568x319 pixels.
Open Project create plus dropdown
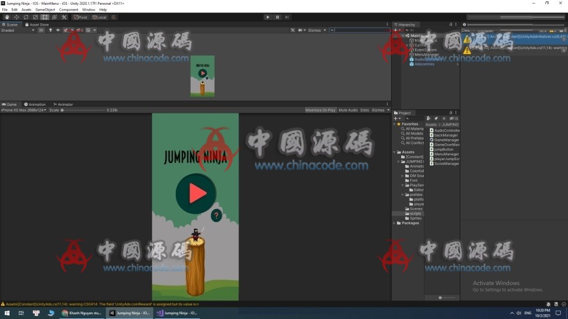click(397, 118)
